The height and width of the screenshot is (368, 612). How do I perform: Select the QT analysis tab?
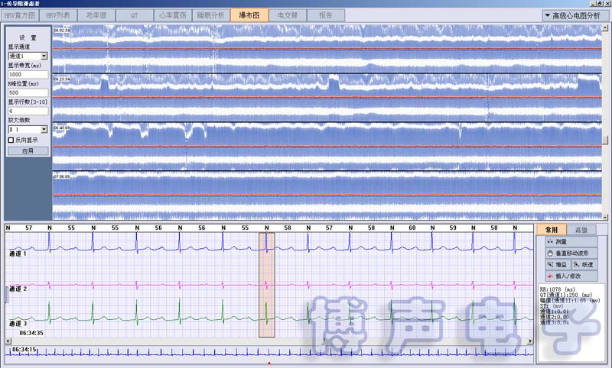135,15
